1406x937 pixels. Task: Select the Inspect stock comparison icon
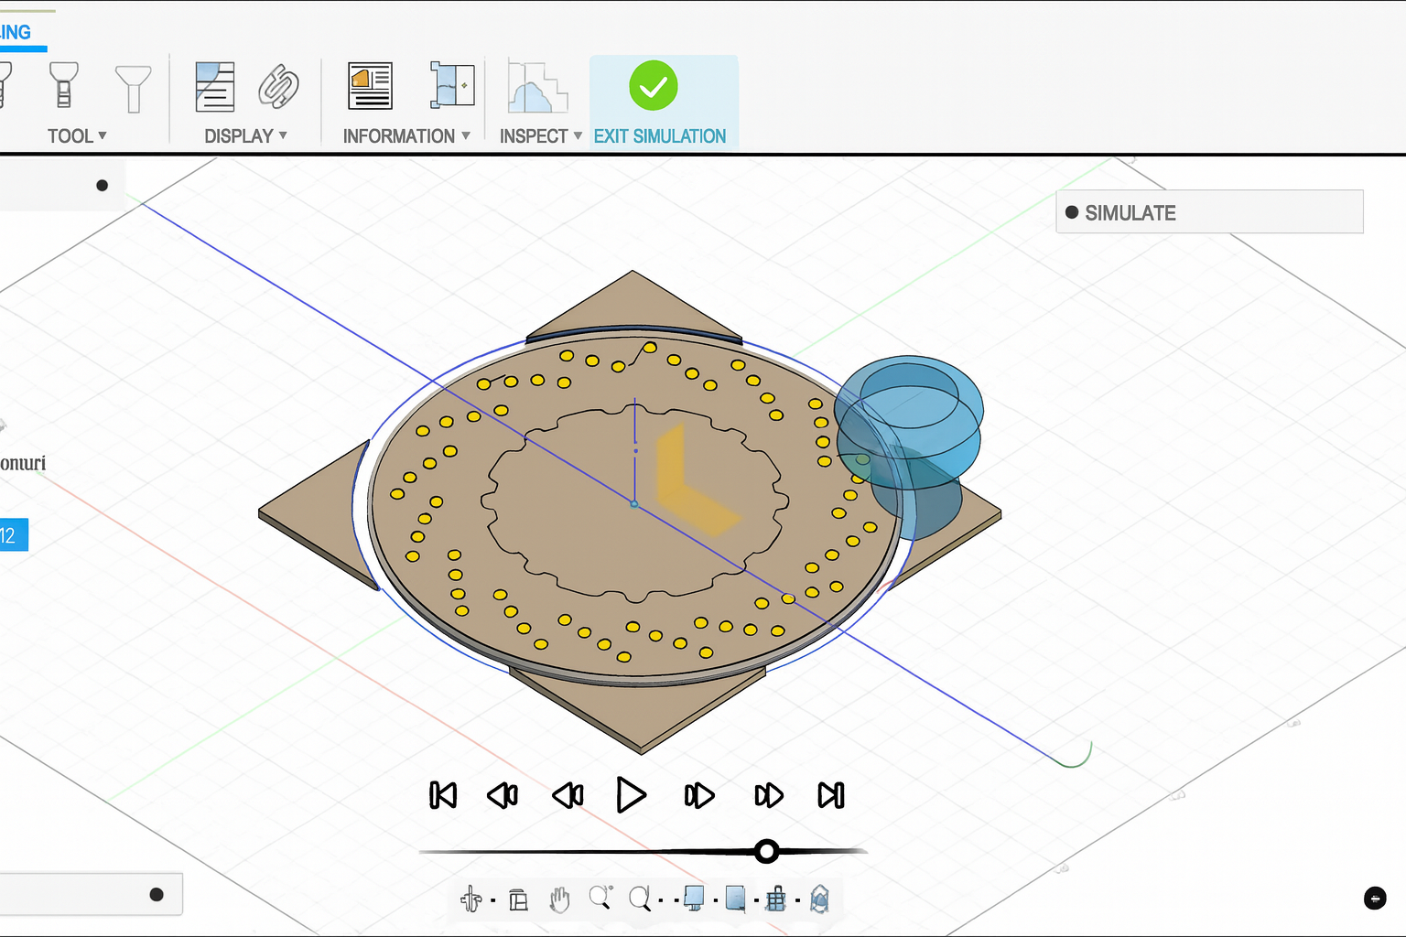coord(537,87)
